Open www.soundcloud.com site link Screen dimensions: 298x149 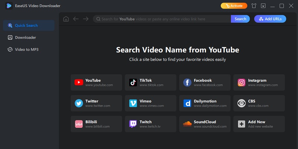pos(210,126)
